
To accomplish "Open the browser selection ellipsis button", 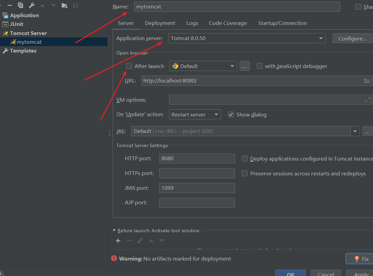I will tap(245, 66).
